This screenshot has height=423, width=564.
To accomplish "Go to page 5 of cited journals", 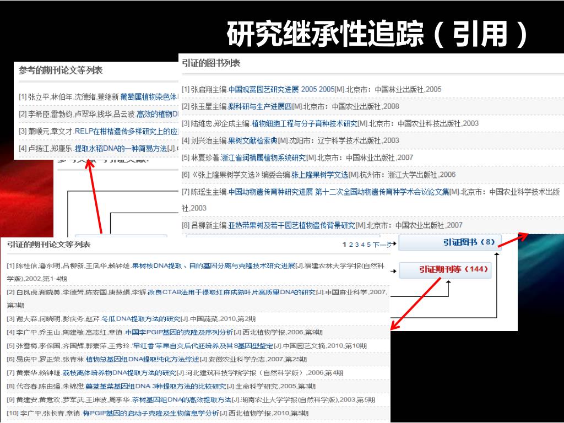I will [368, 245].
